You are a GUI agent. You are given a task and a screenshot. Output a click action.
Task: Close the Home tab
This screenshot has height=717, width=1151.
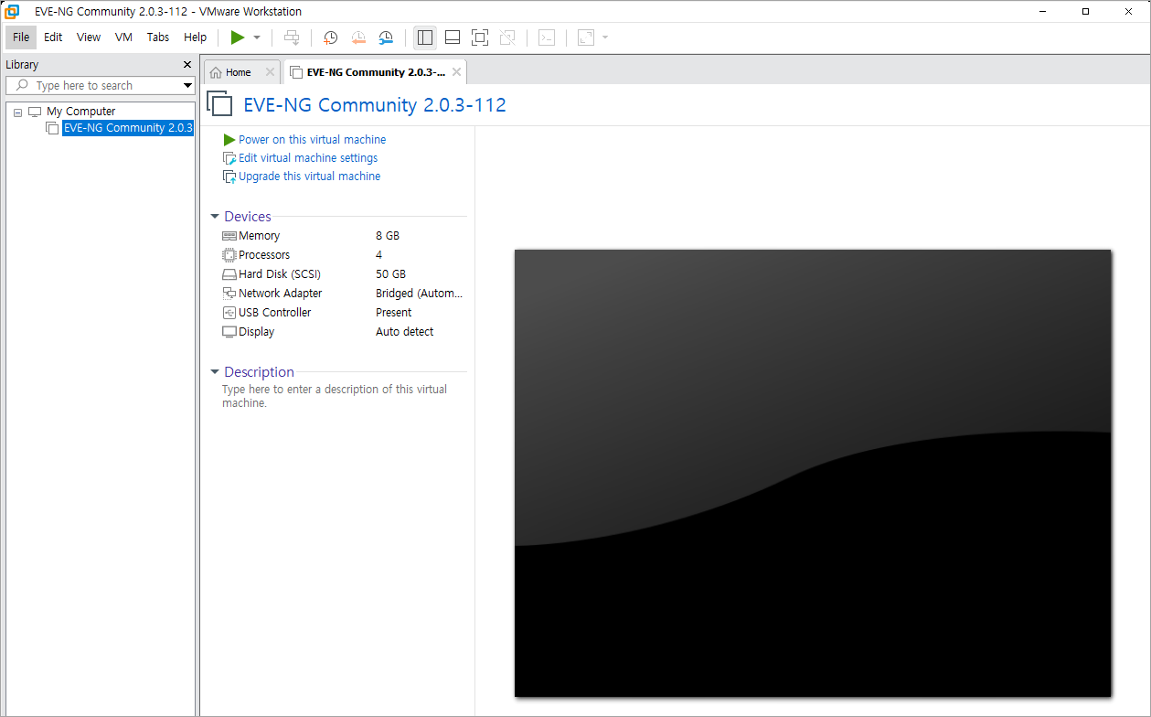pos(270,72)
